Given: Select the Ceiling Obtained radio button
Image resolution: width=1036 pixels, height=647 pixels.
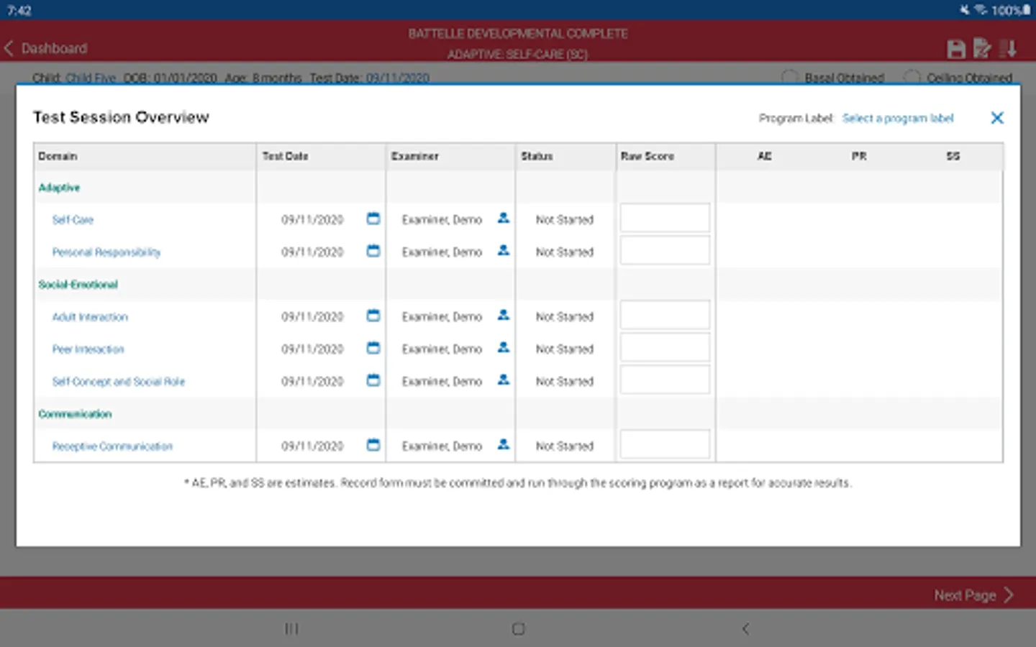Looking at the screenshot, I should pyautogui.click(x=912, y=78).
